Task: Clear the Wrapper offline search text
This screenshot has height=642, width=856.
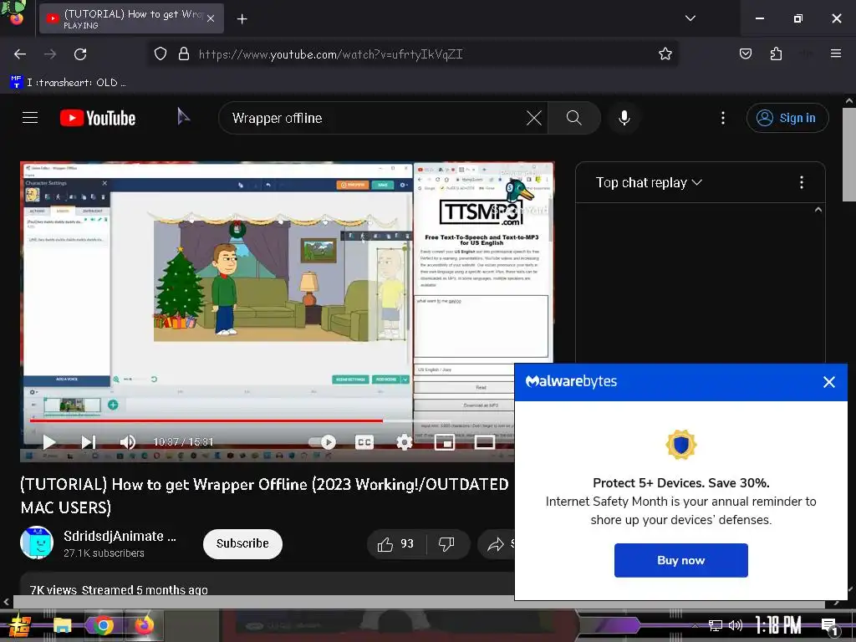Action: point(533,118)
